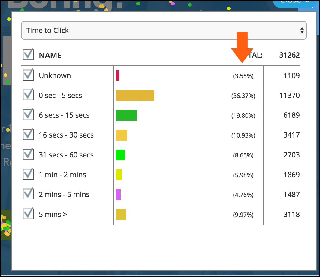
Task: Click the NAME column header
Action: (x=50, y=56)
